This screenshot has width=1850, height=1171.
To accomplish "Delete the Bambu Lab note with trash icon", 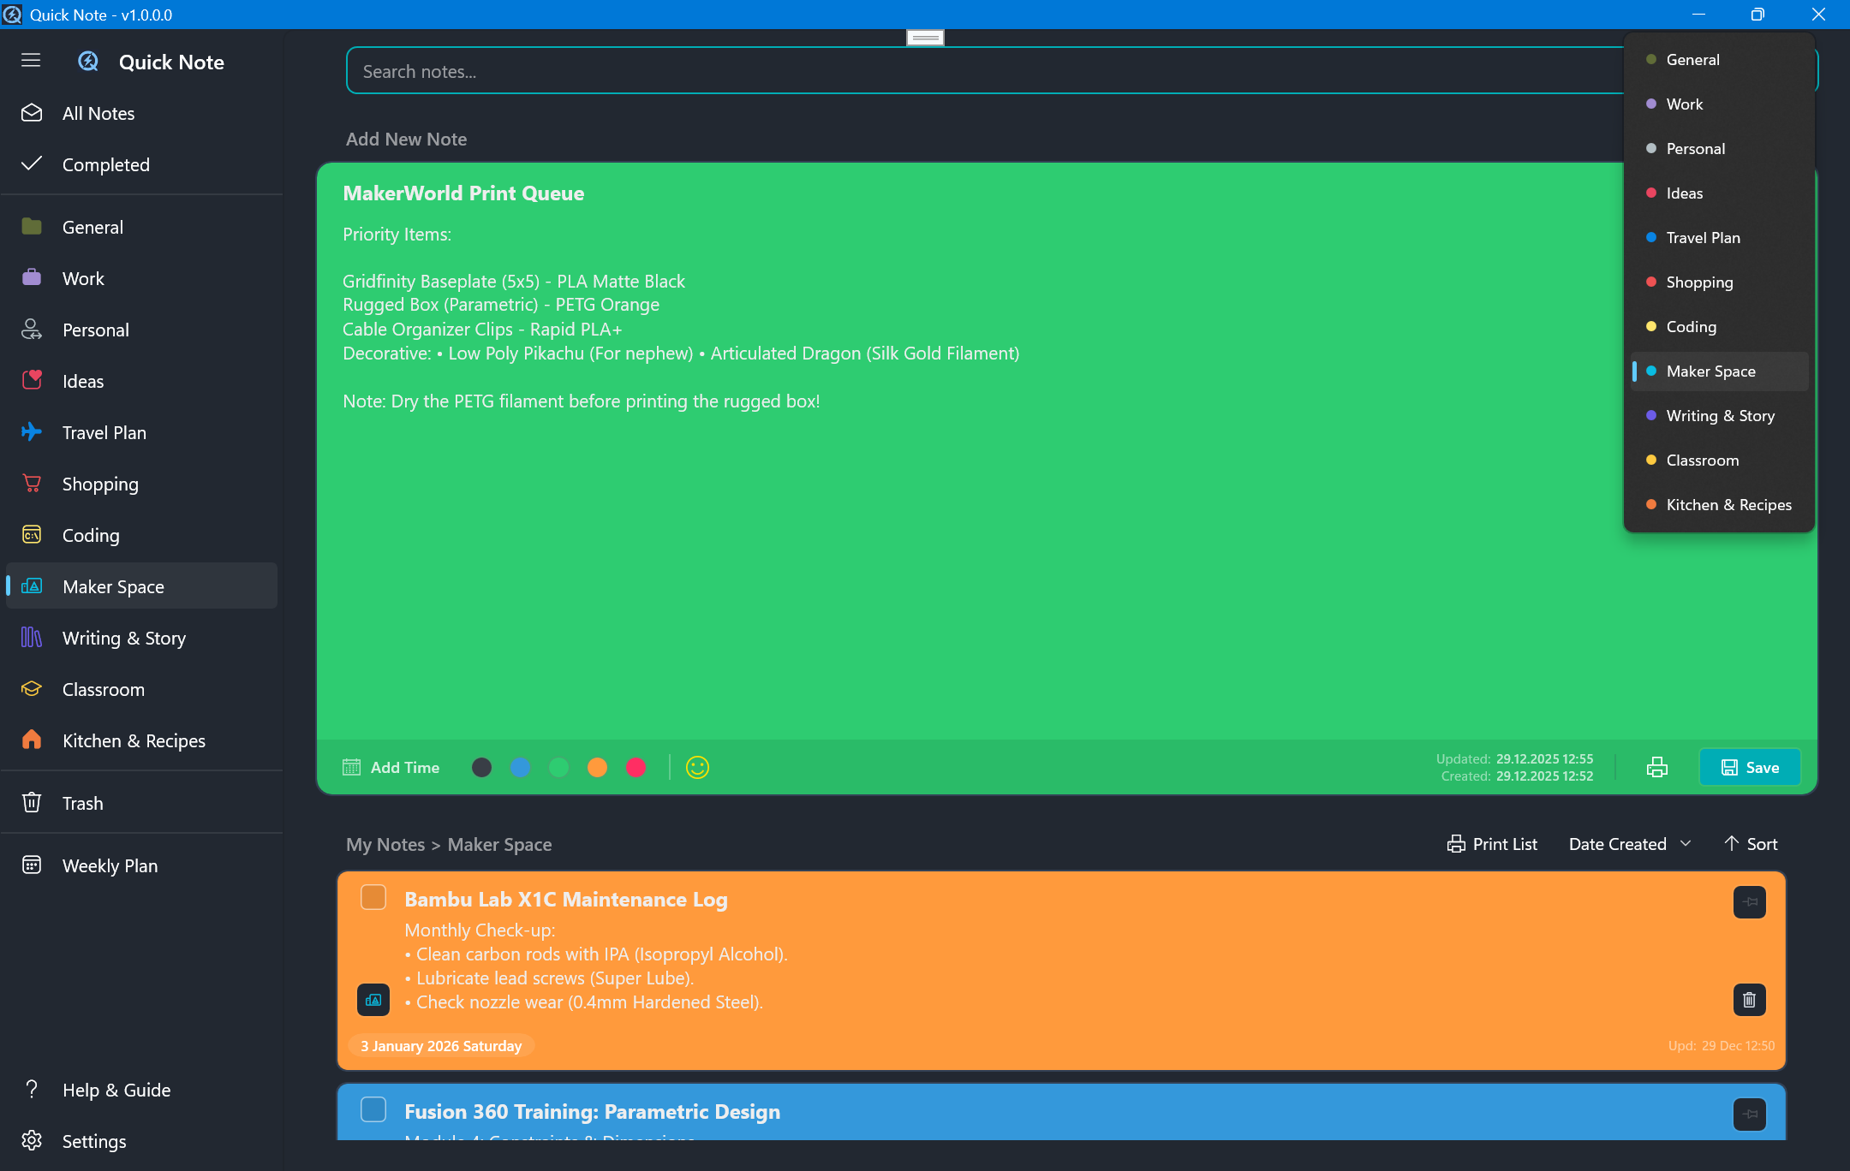I will 1749,999.
